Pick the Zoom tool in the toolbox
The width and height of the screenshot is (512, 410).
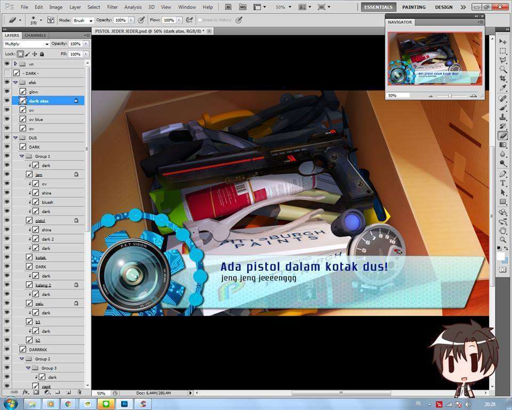502,240
